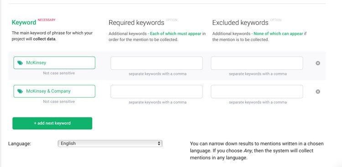Click the Required keywords heading
Image resolution: width=342 pixels, height=167 pixels.
[136, 23]
